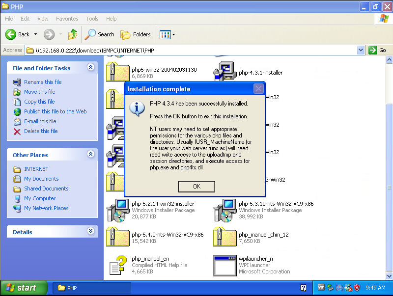
Task: Click the Start button on taskbar
Action: click(x=24, y=288)
